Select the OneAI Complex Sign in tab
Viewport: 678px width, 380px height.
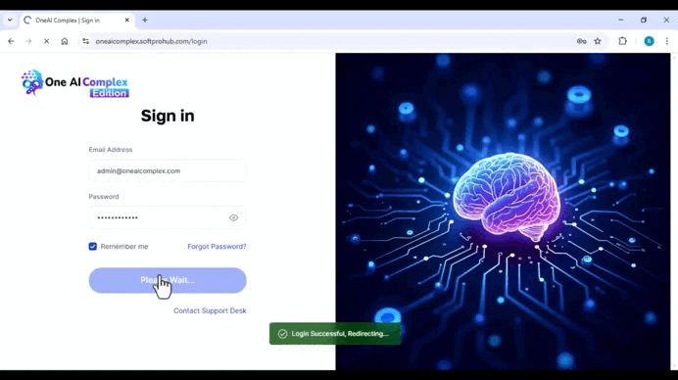tap(76, 21)
